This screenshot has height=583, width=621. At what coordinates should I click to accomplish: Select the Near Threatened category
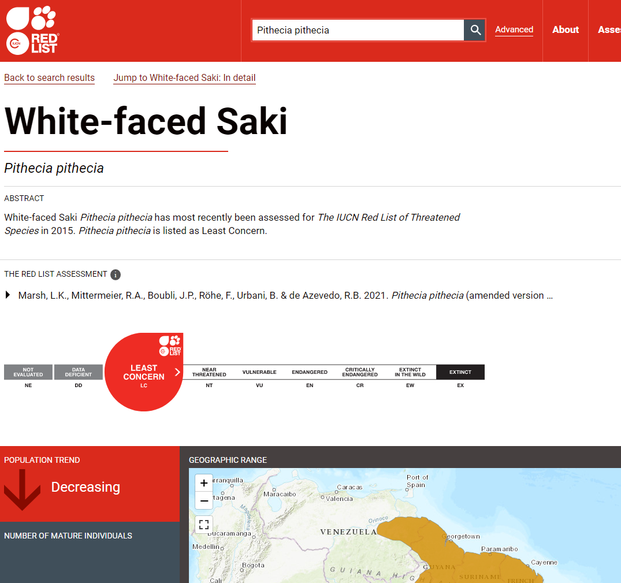coord(209,372)
